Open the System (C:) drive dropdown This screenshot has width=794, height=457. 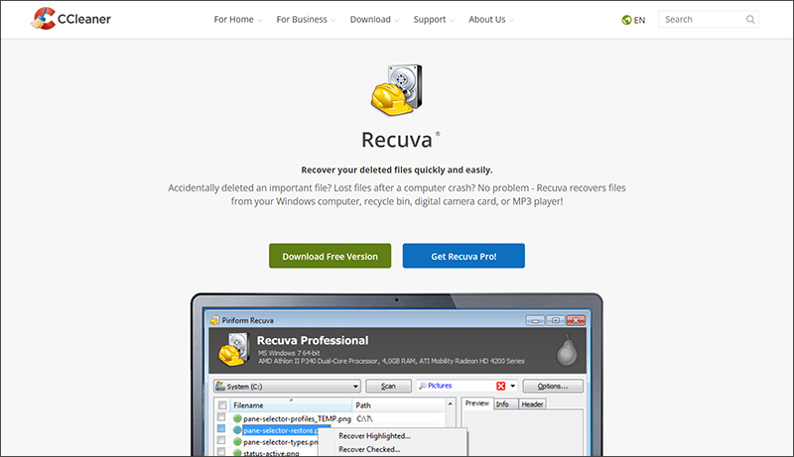point(355,387)
